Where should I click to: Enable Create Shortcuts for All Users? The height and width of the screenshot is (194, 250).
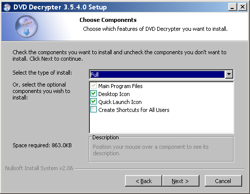point(93,109)
